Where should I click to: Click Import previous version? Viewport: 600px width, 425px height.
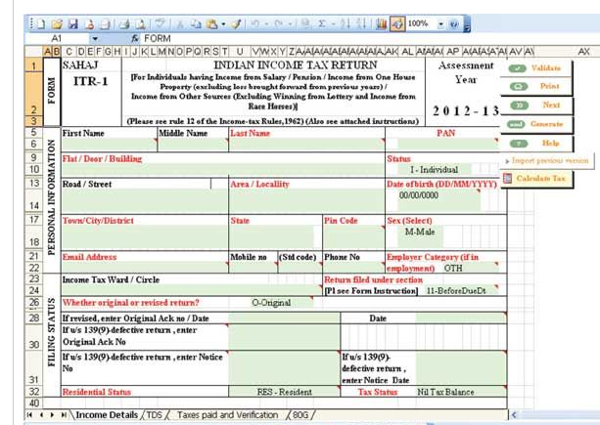pos(547,161)
